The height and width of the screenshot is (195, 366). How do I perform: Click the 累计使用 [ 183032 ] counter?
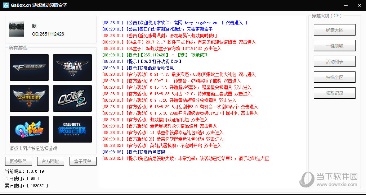coord(26,186)
